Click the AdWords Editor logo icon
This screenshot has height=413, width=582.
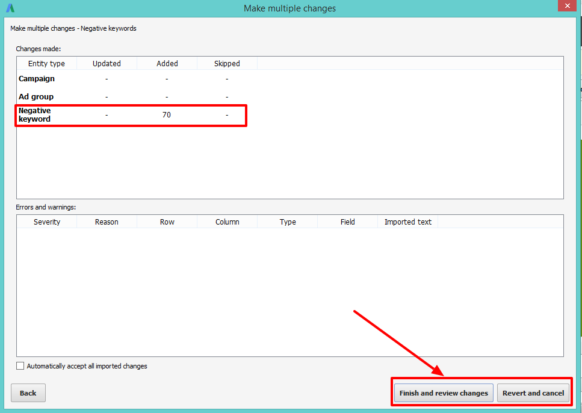pyautogui.click(x=10, y=8)
